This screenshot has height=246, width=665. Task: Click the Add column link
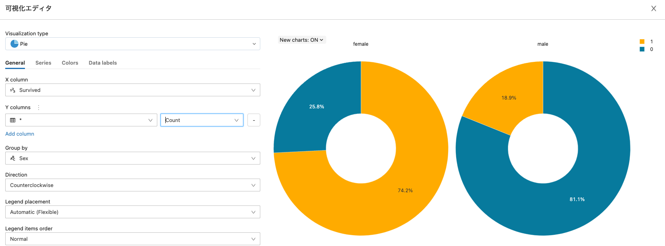[20, 134]
